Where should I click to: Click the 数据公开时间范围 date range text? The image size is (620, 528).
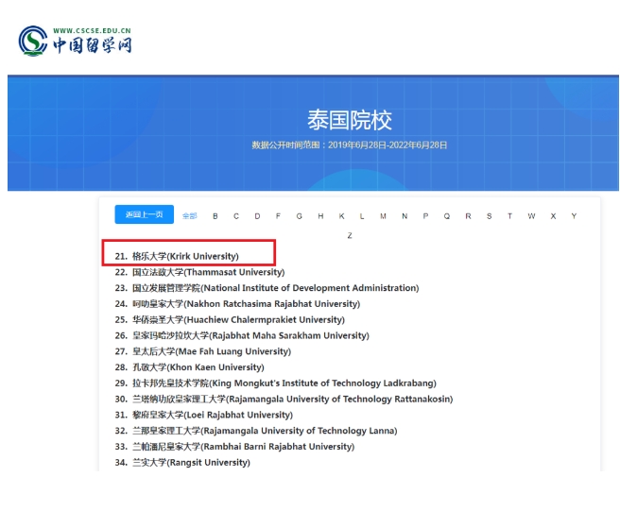click(x=350, y=145)
